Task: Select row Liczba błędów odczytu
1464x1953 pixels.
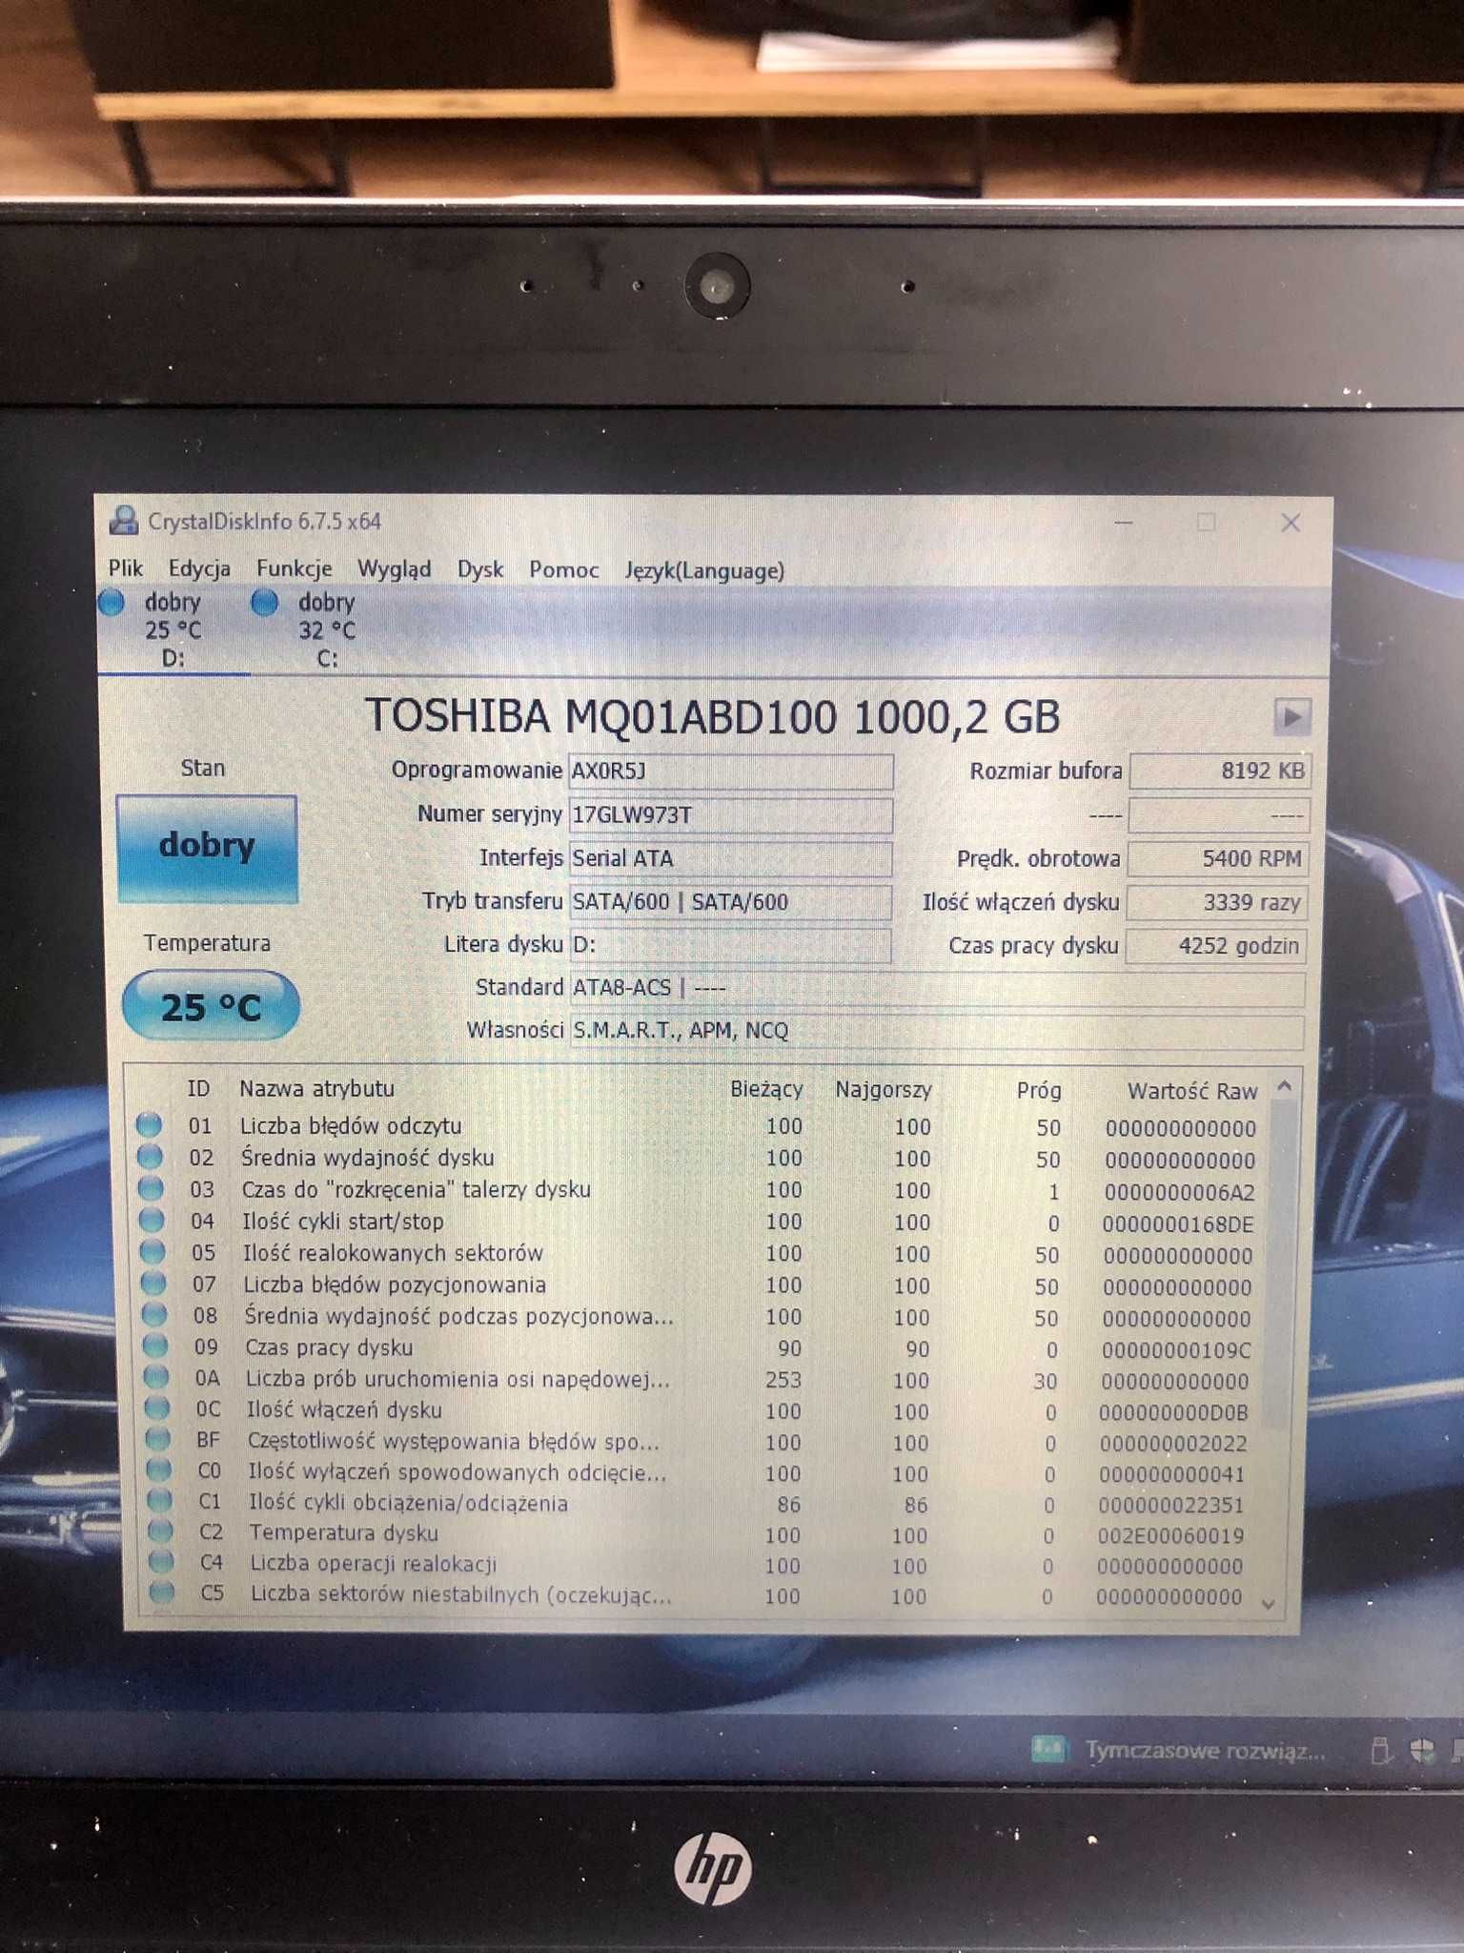Action: tap(701, 1126)
